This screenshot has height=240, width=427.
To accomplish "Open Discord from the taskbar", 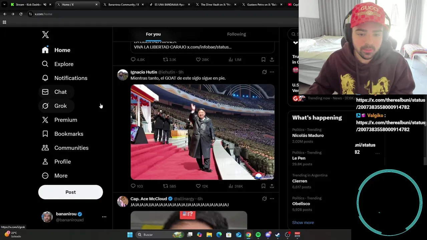I will coord(268,235).
